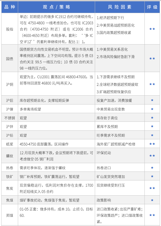161x226 pixels.
Task: Select the 沪铜 row label
Action: (x=9, y=84)
